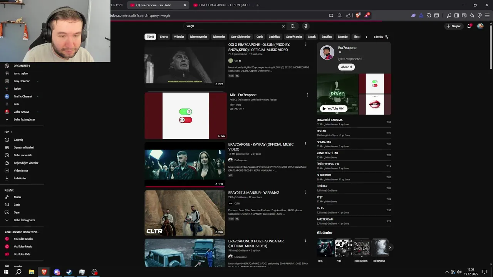Open the Brave Shields lion icon
The height and width of the screenshot is (277, 493).
(x=358, y=15)
